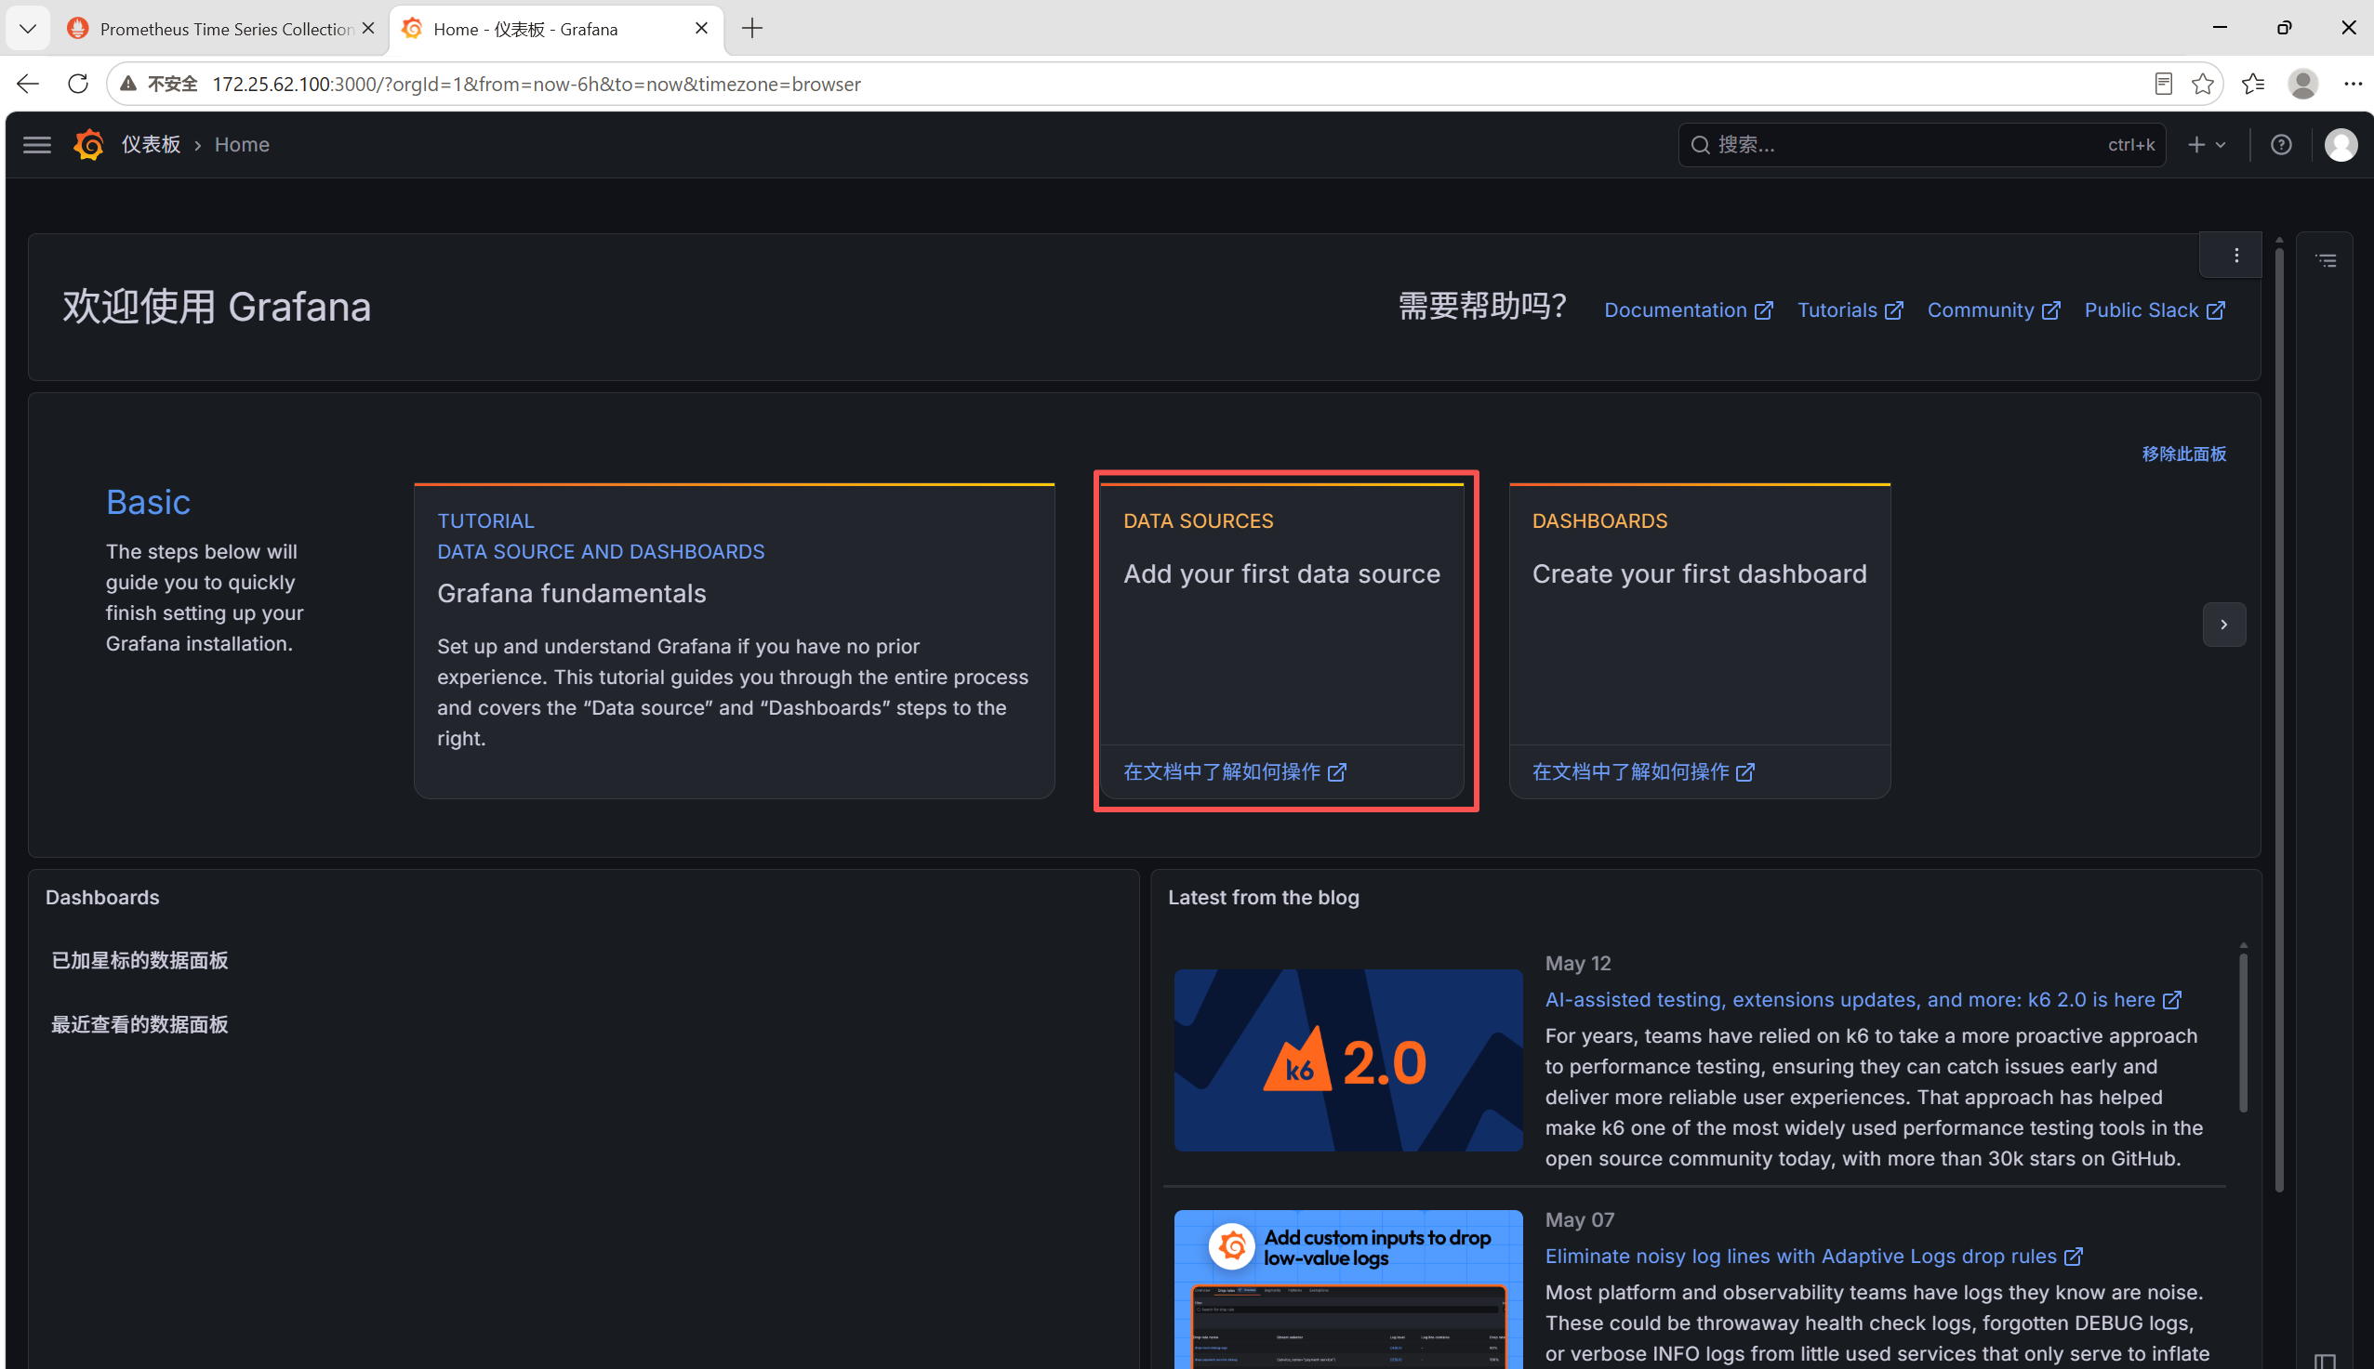Toggle the dashboard outline panel icon
The height and width of the screenshot is (1369, 2374).
tap(2326, 260)
